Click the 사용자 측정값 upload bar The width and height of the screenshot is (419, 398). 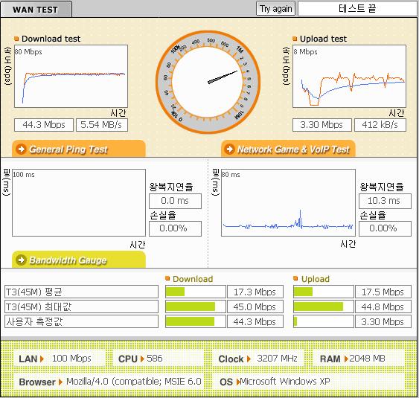324,321
